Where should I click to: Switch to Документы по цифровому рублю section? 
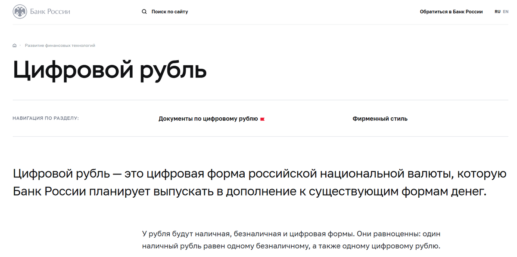coord(209,118)
